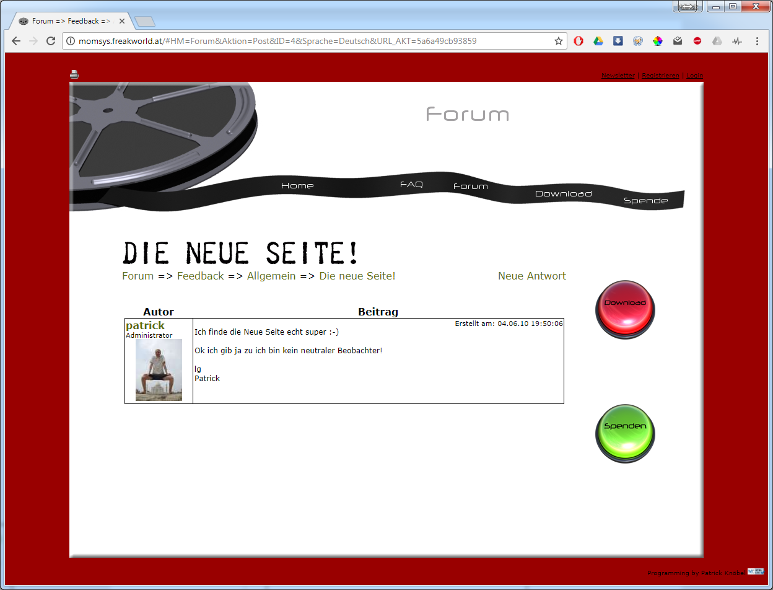Open Download on the film strip menu

(563, 193)
